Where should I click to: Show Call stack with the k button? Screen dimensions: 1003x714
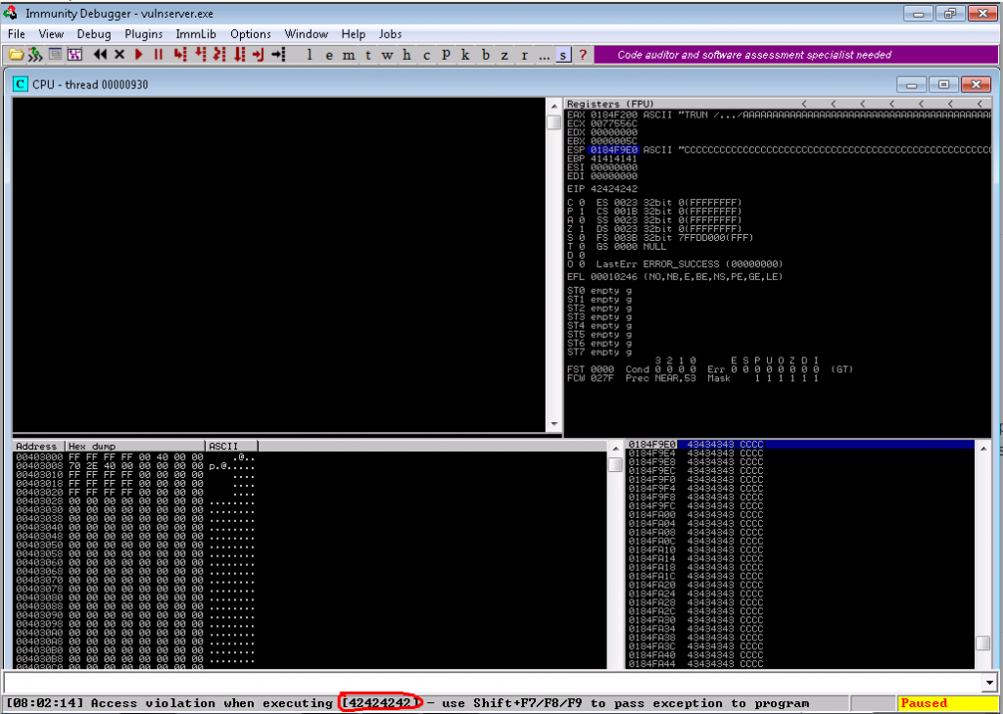tap(465, 55)
